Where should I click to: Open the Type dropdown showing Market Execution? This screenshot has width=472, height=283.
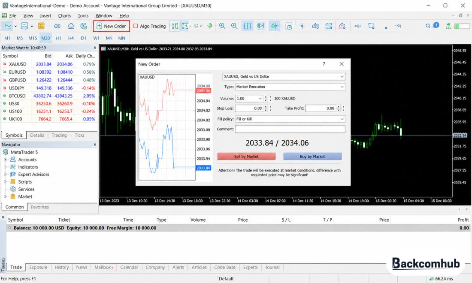pyautogui.click(x=290, y=87)
